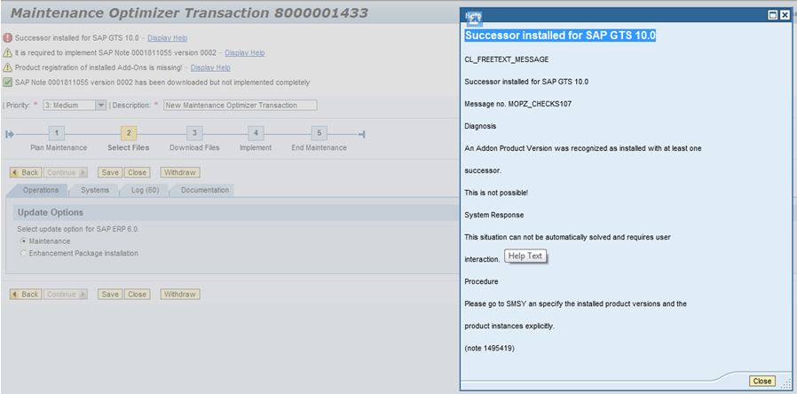The width and height of the screenshot is (797, 394).
Task: Click the System Response heading
Action: 494,215
